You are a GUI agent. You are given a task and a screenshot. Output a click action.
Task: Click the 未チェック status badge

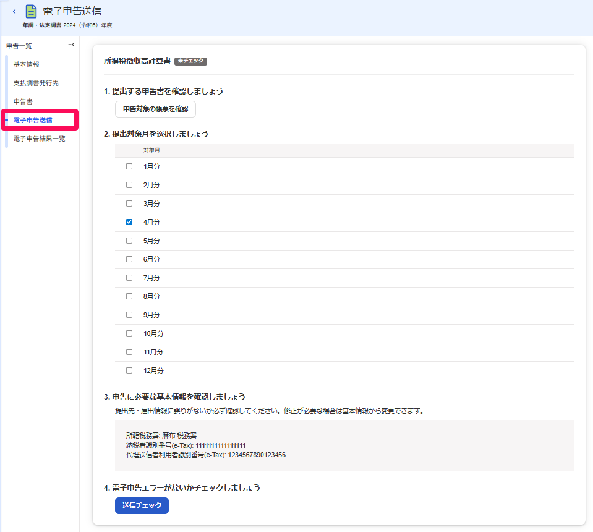(190, 61)
